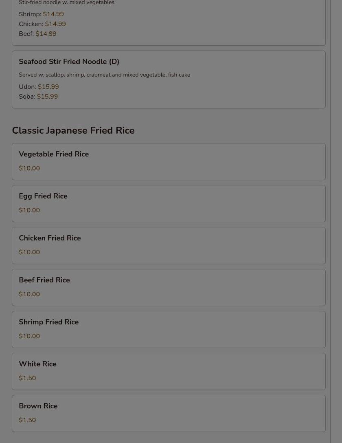This screenshot has height=443, width=342.
Task: Click the seafood noodle description text
Action: 104,75
